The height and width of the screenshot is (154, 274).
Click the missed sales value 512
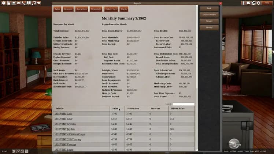(172, 119)
